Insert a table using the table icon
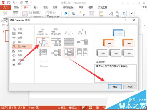 [x=16, y=14]
